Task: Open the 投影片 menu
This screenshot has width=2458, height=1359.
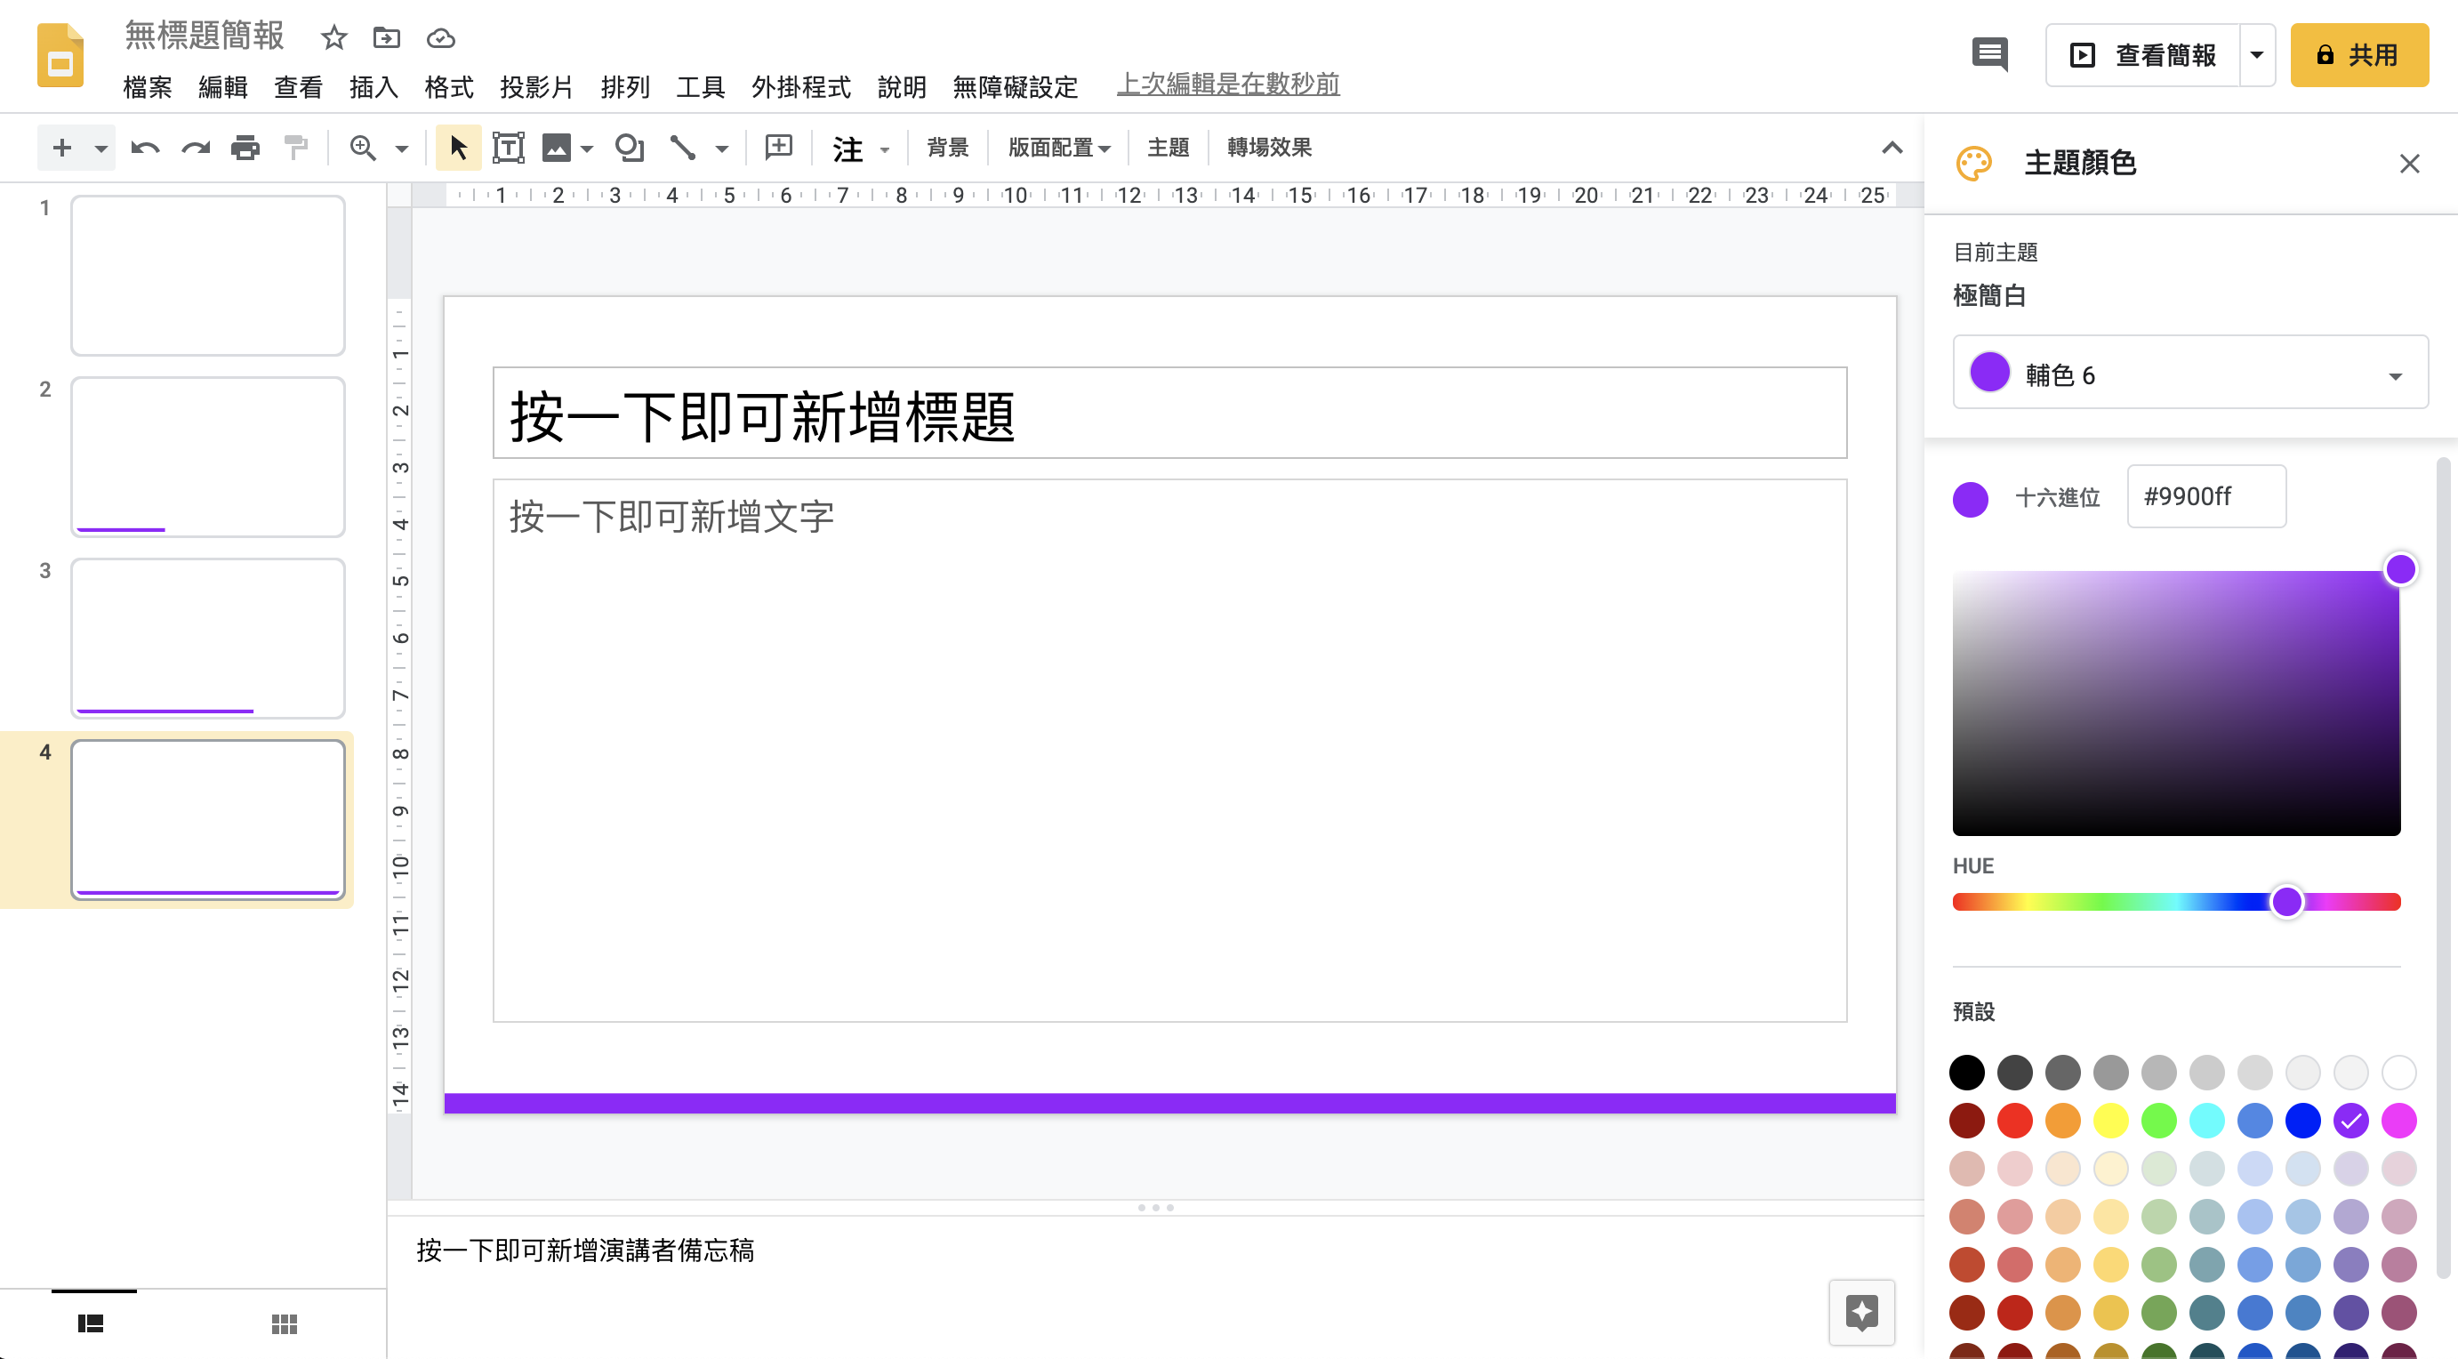Action: tap(536, 88)
